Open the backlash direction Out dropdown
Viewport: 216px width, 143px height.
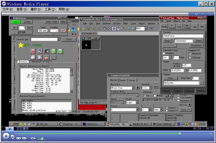[170, 57]
